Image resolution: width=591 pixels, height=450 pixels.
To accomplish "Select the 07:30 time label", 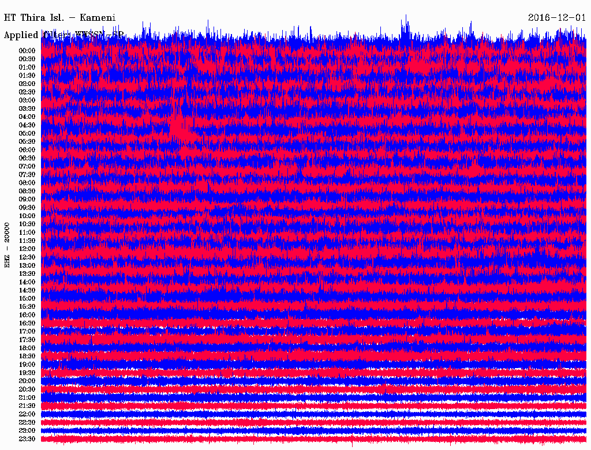I will coord(27,174).
